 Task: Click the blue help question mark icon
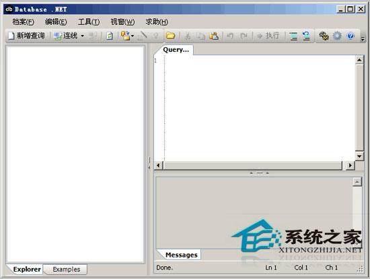tap(350, 36)
